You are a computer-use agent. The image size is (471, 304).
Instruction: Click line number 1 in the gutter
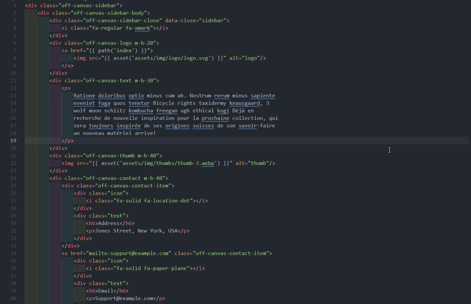coord(15,6)
